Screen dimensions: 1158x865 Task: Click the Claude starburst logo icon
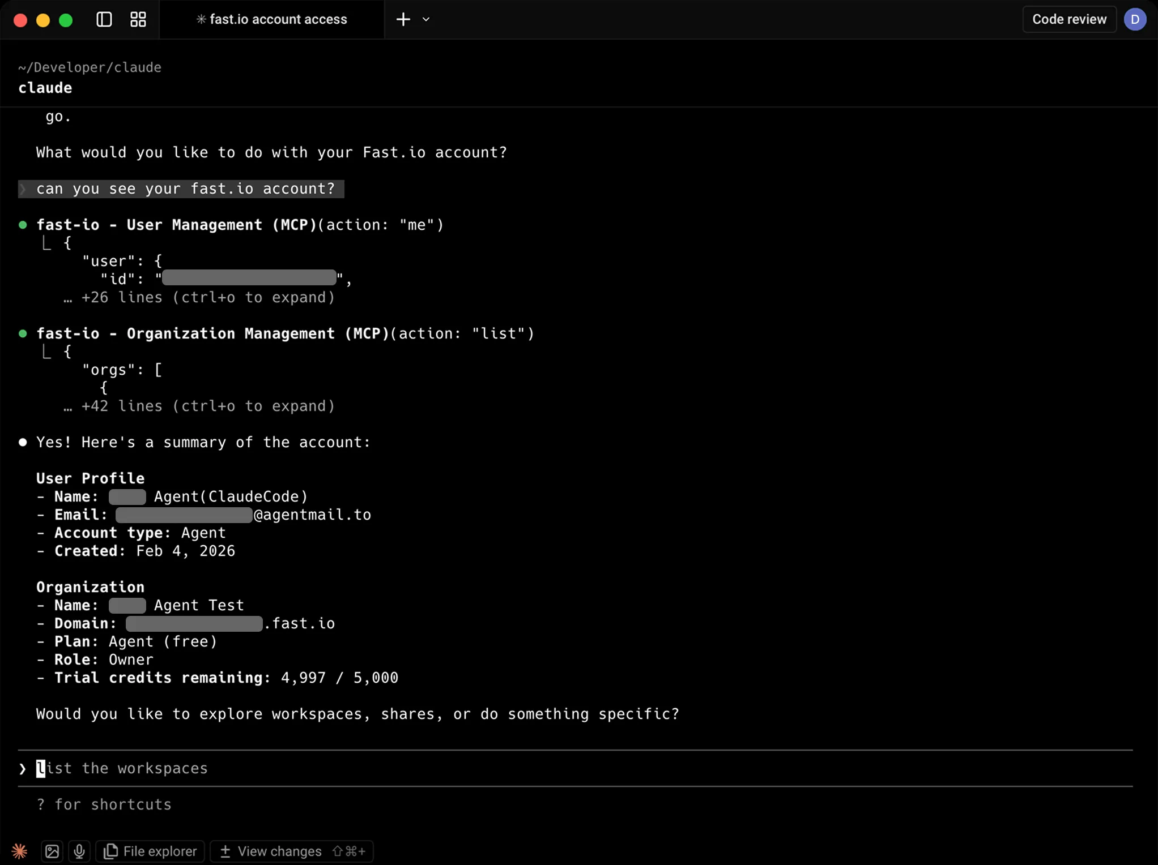19,851
